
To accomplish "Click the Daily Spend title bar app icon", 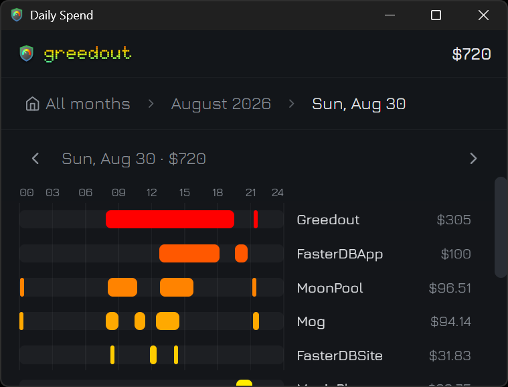I will (x=17, y=15).
